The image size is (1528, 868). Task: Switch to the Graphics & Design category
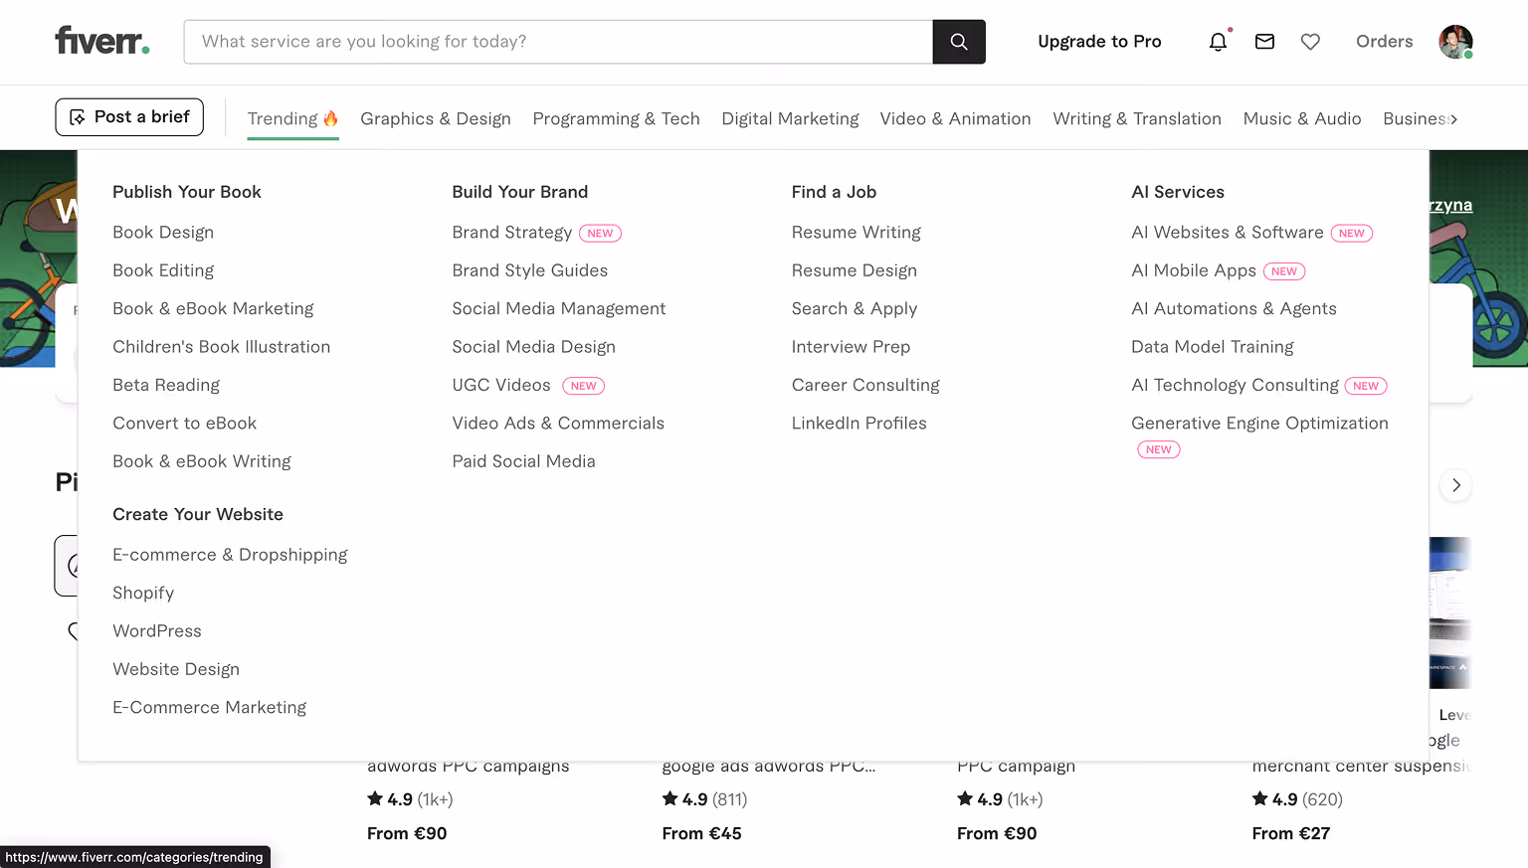coord(435,118)
